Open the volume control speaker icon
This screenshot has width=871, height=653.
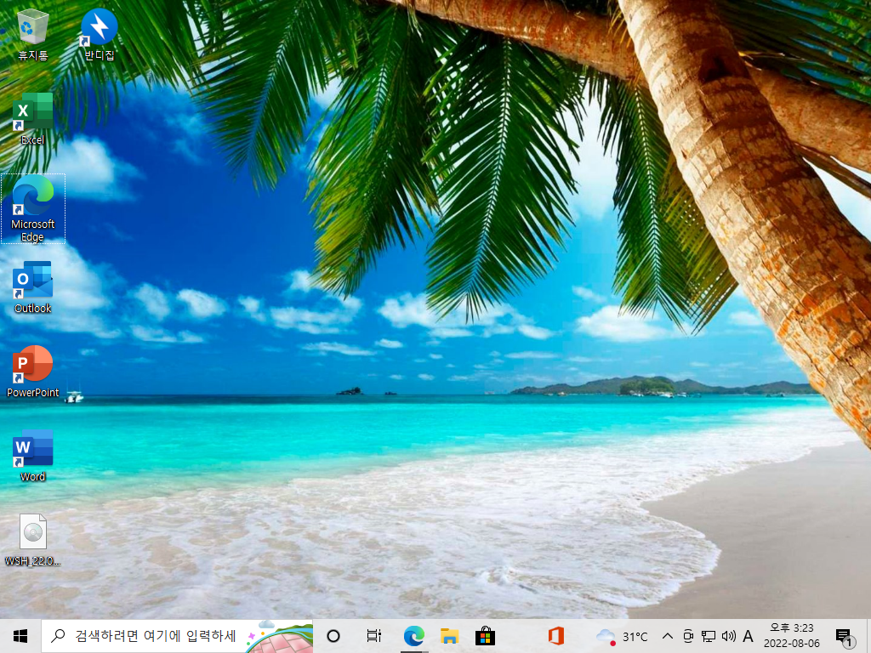(728, 636)
